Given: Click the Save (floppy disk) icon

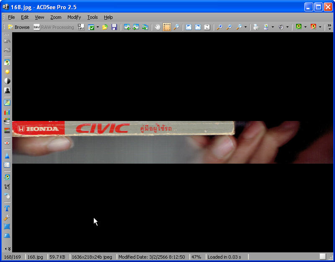Looking at the screenshot, I should 114,27.
